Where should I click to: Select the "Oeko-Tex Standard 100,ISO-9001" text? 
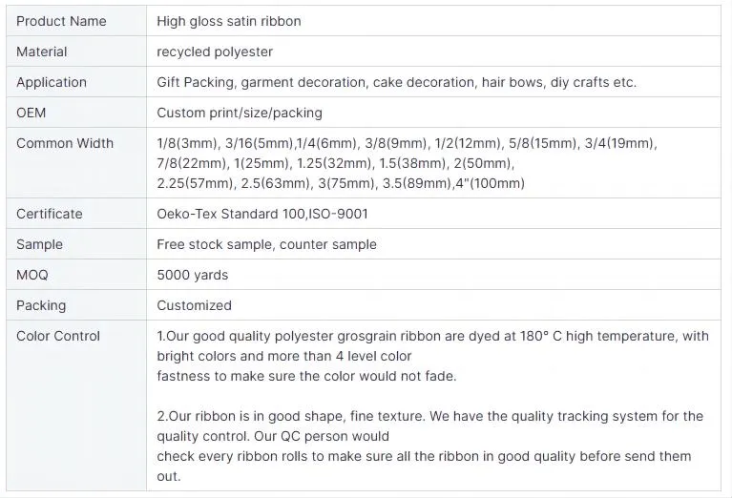coord(262,214)
